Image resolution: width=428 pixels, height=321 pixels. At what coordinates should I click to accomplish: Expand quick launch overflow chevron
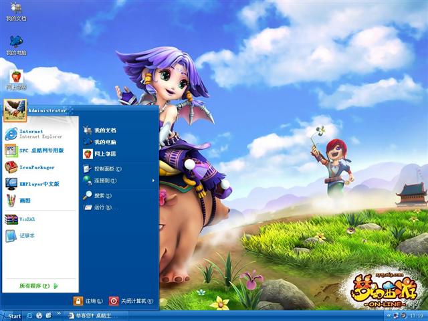point(59,314)
